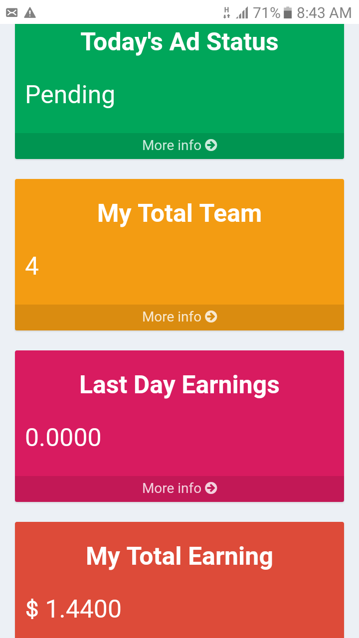Viewport: 359px width, 638px height.
Task: Select My Total Earning heading
Action: [179, 557]
